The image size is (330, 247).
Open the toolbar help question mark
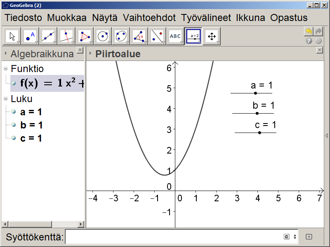309,41
